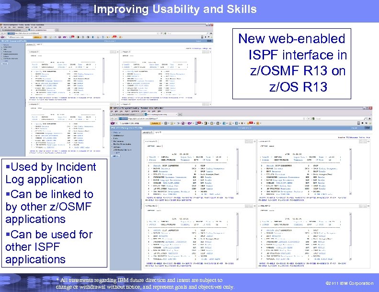Open File menu in front browser window
Viewport: 379px width, 292px height.
[x=112, y=111]
